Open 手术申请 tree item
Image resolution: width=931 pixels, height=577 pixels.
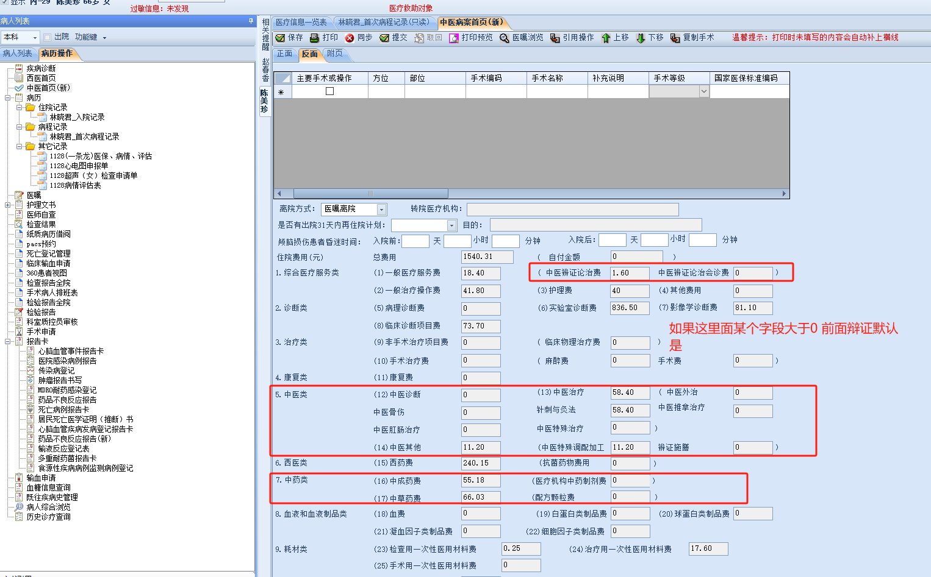coord(41,331)
